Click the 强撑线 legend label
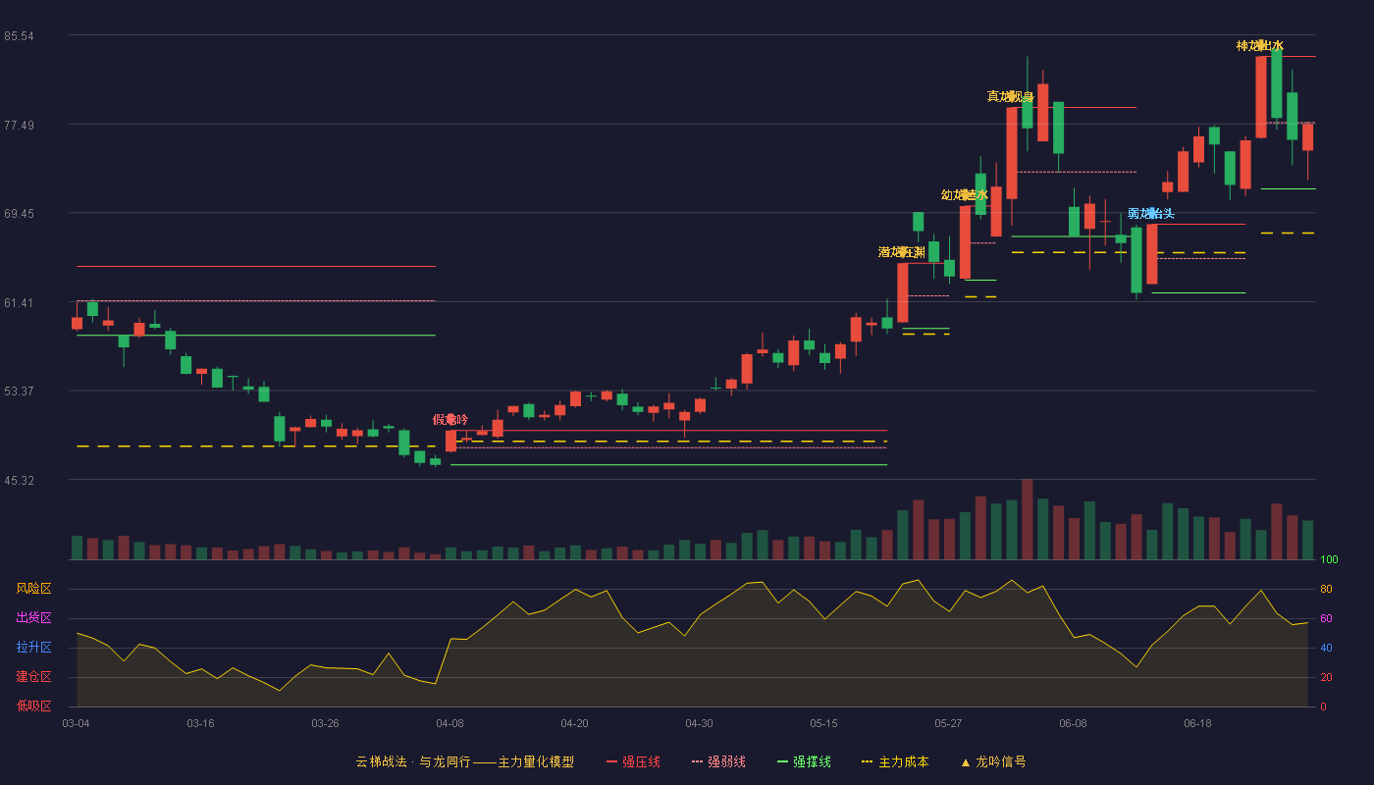The height and width of the screenshot is (785, 1374). (812, 761)
